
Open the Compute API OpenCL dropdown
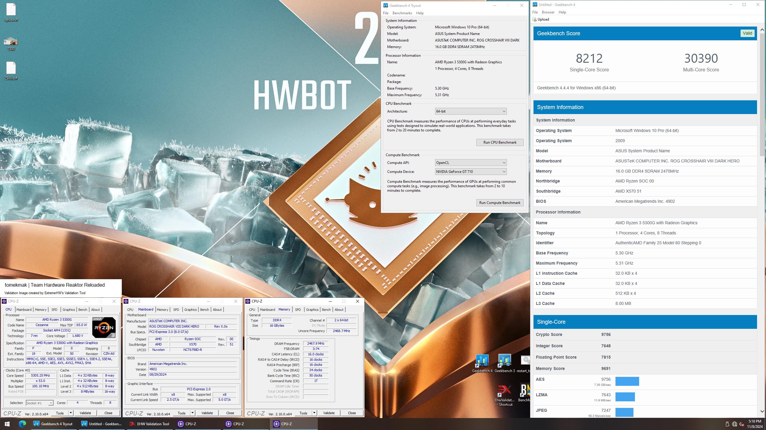tap(470, 163)
